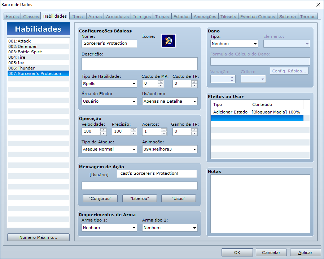Image resolution: width=324 pixels, height=259 pixels.
Task: Open the Tipo de Habilidade dropdown
Action: click(x=109, y=84)
